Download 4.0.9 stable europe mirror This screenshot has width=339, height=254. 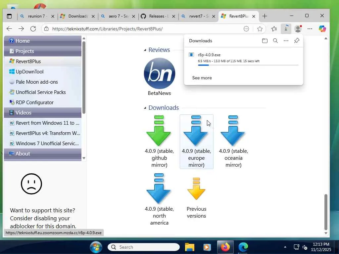pos(196,142)
